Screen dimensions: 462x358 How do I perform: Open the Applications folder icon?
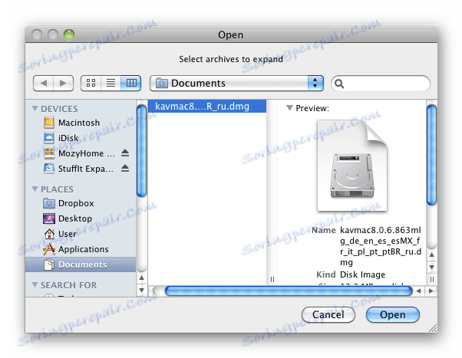coord(49,249)
